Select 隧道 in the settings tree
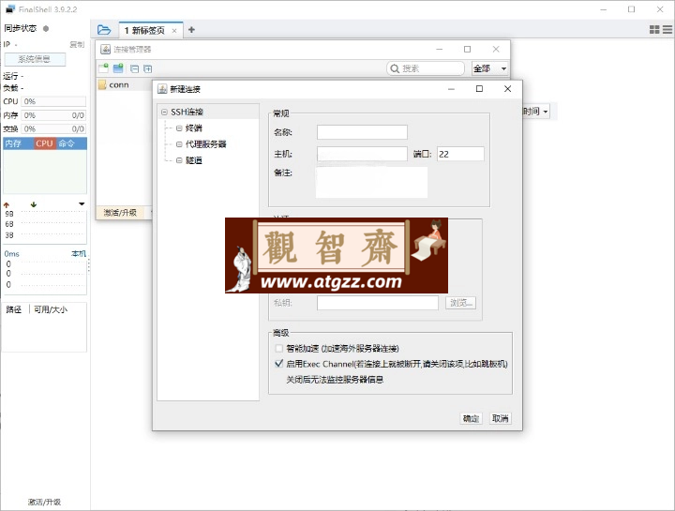Image resolution: width=675 pixels, height=511 pixels. [x=194, y=160]
